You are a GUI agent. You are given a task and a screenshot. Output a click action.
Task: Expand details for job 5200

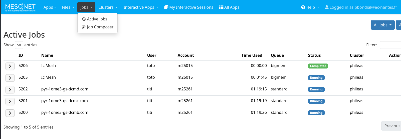[10, 113]
